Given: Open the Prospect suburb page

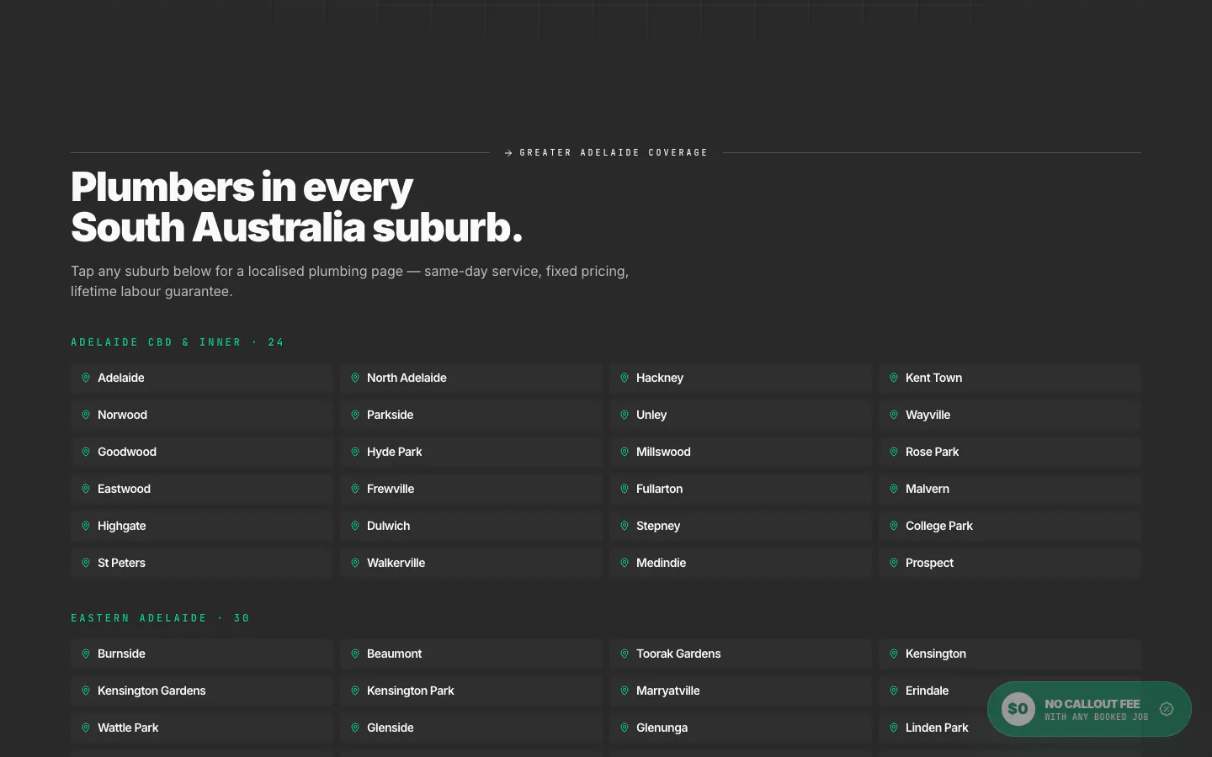Looking at the screenshot, I should pyautogui.click(x=1010, y=563).
